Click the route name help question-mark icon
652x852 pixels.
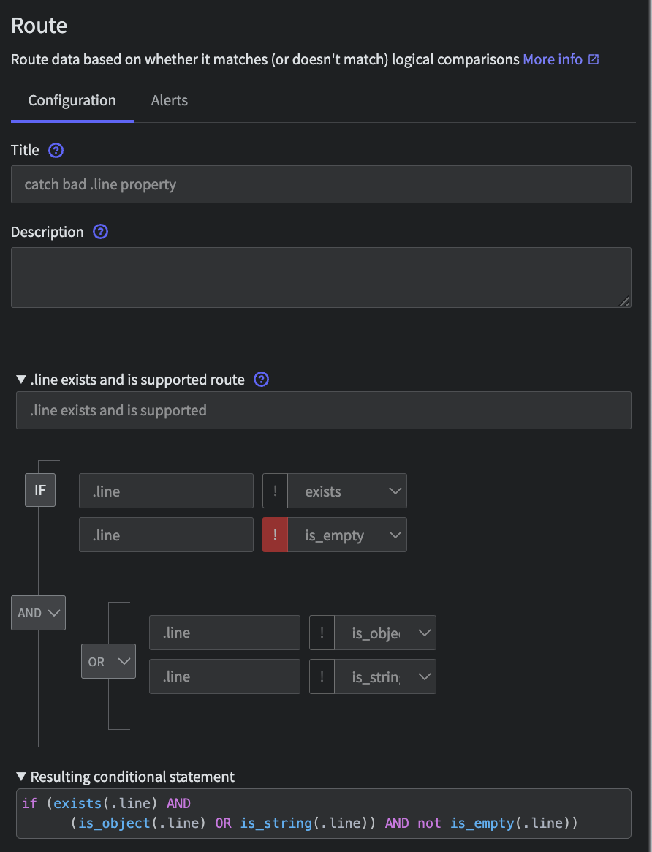point(261,380)
